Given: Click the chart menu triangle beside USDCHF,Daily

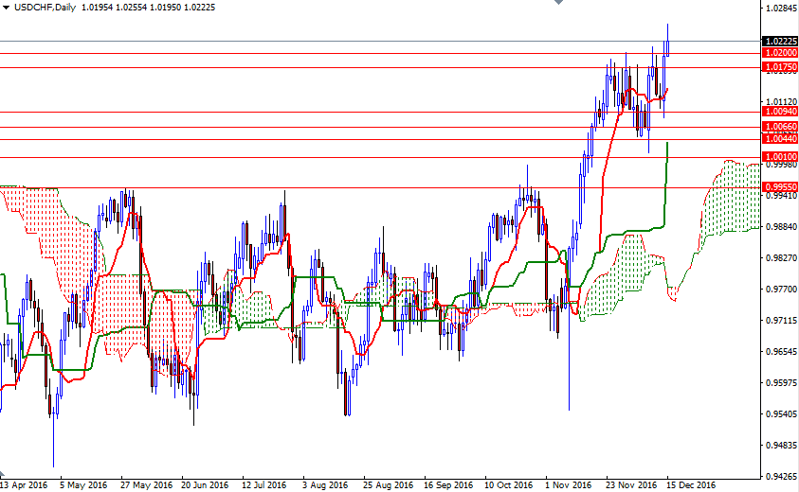Looking at the screenshot, I should [6, 8].
